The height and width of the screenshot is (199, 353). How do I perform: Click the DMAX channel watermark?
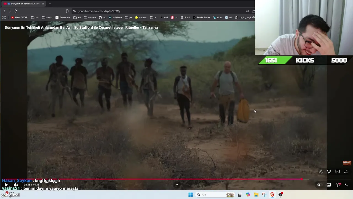(x=347, y=163)
